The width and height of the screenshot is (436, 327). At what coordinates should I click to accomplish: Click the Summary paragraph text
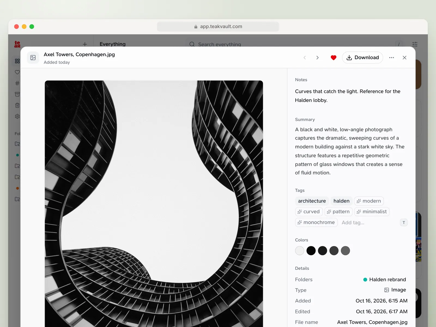tap(350, 151)
